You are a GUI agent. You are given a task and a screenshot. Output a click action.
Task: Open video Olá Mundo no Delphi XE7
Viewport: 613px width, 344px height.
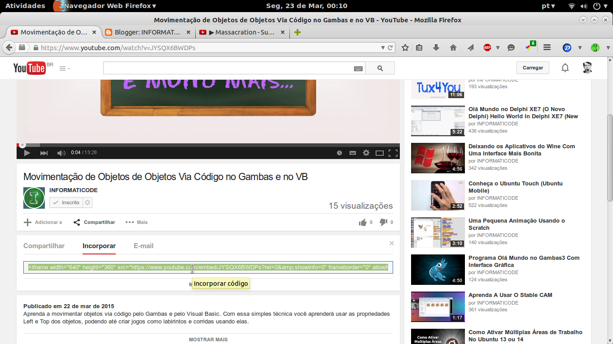click(x=523, y=113)
